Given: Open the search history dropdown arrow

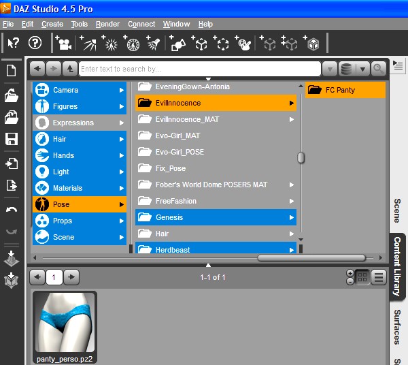Looking at the screenshot, I should pyautogui.click(x=330, y=69).
